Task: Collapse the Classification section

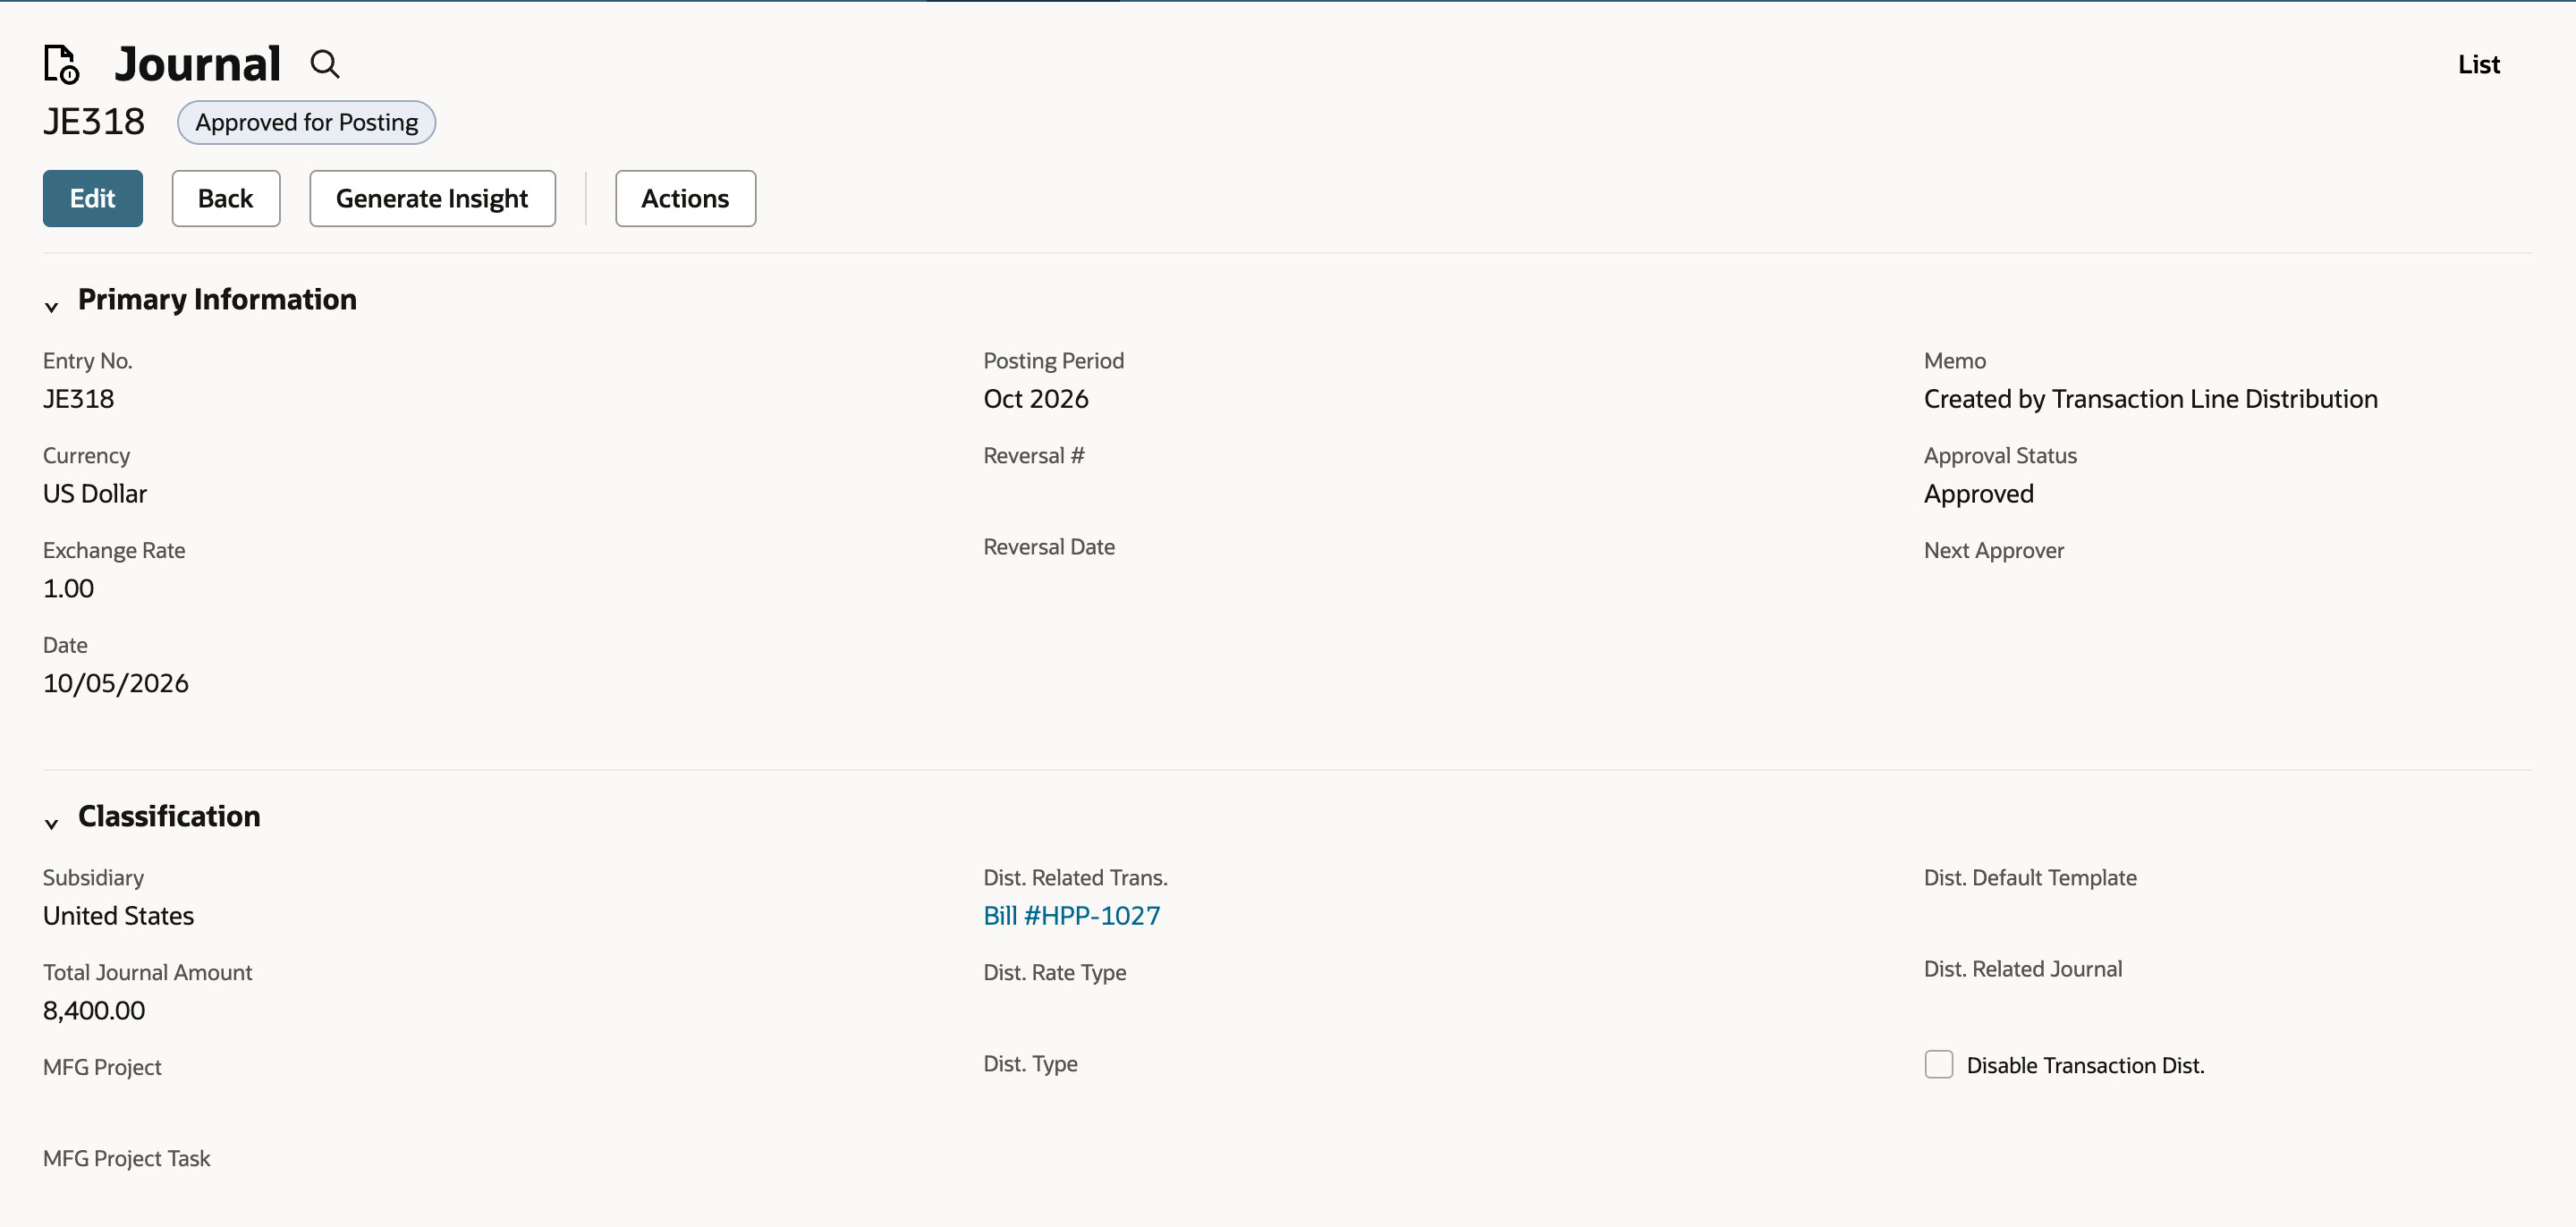Action: click(52, 823)
